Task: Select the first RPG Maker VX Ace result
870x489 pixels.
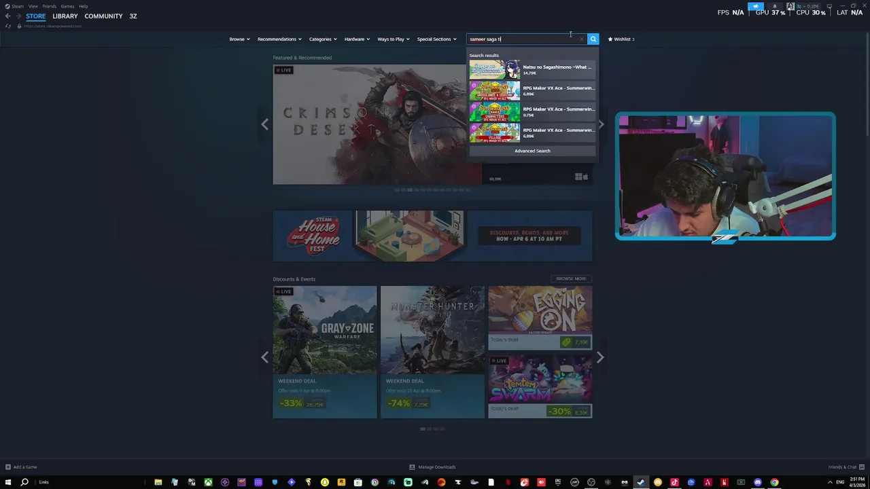Action: 532,90
